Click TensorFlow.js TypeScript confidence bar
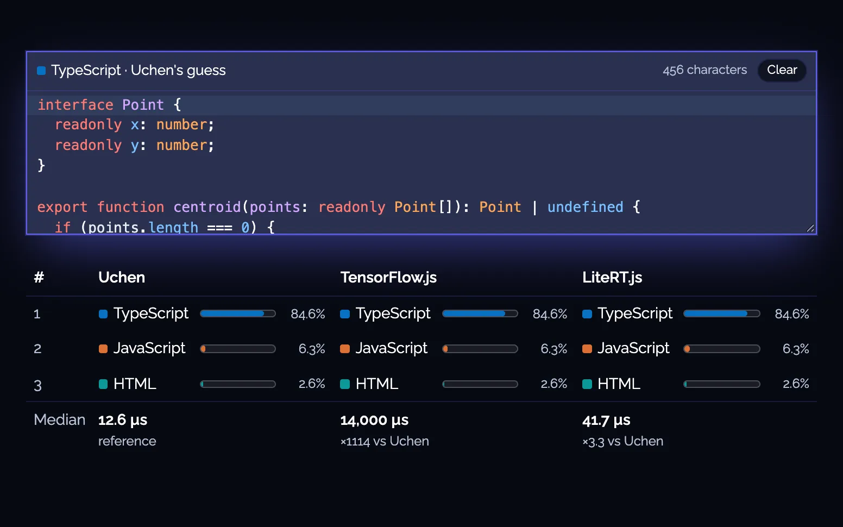Screen dimensions: 843x527 click(x=480, y=313)
